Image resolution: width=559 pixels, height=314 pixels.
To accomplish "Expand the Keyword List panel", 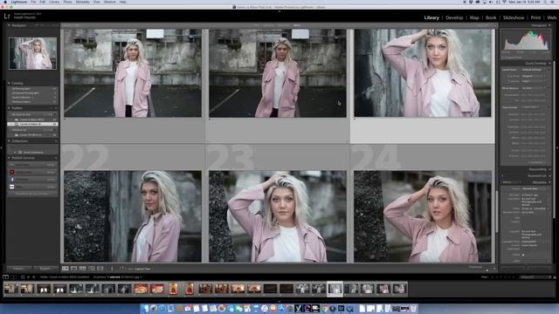I will click(x=549, y=175).
